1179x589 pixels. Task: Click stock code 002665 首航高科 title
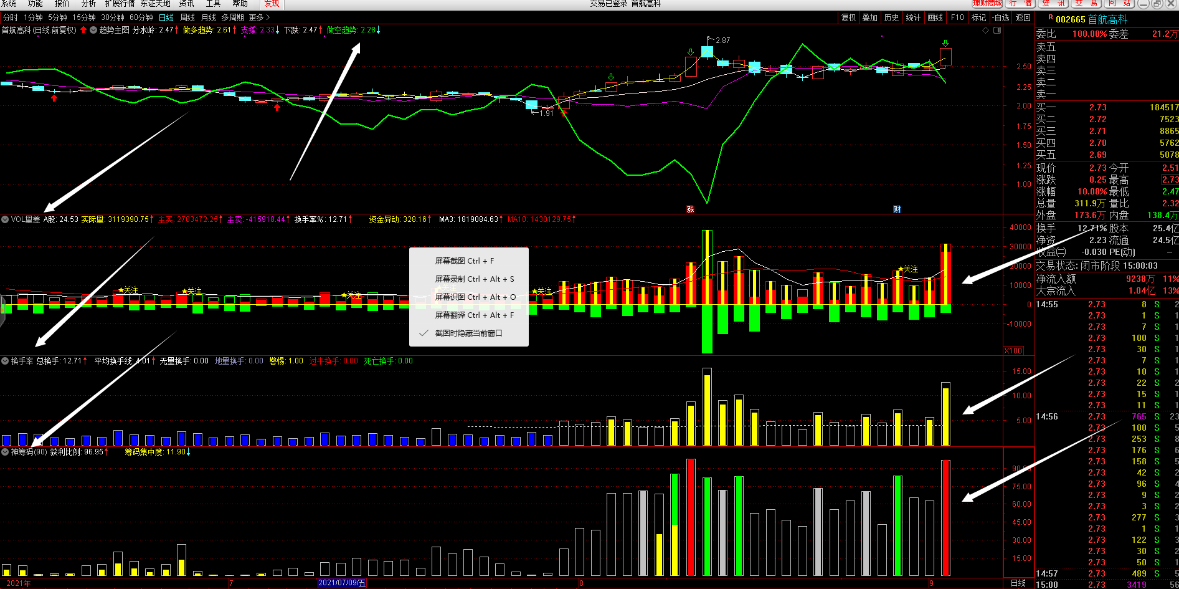click(x=1091, y=19)
